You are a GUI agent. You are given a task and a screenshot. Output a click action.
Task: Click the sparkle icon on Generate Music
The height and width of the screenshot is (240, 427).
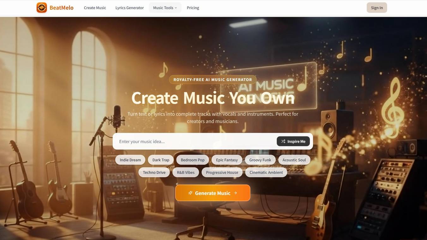[190, 193]
